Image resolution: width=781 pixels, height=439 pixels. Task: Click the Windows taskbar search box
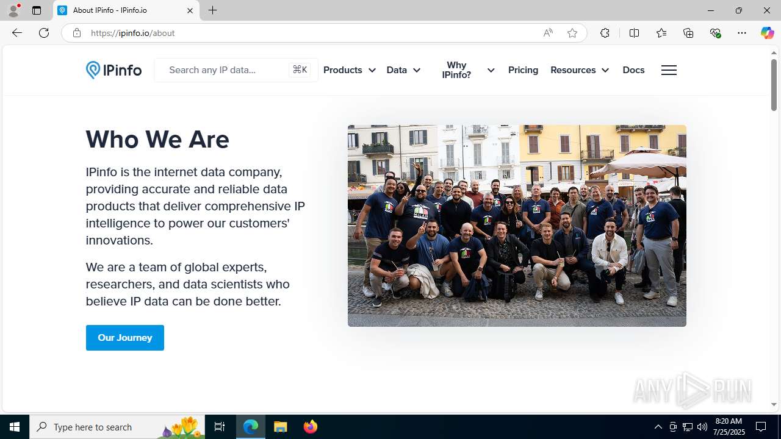click(117, 427)
